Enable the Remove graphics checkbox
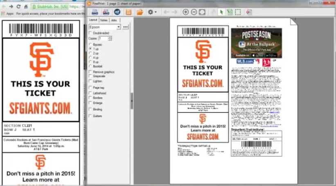Screen dimensions: 336x186 coord(90,72)
